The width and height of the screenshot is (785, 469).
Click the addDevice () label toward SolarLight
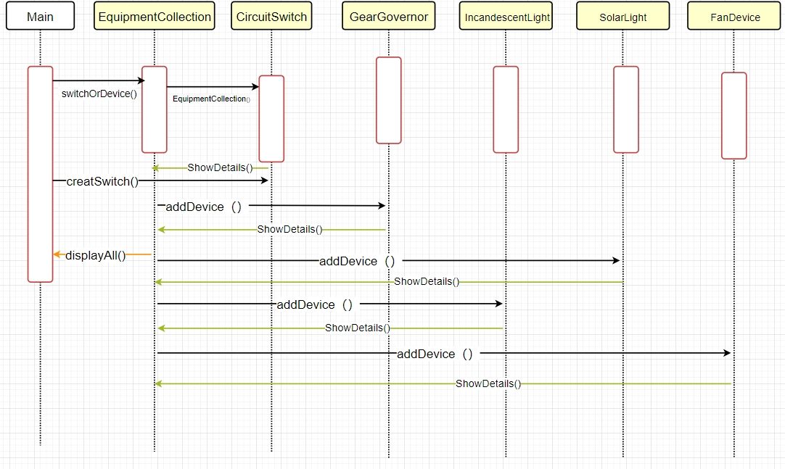[x=358, y=261]
